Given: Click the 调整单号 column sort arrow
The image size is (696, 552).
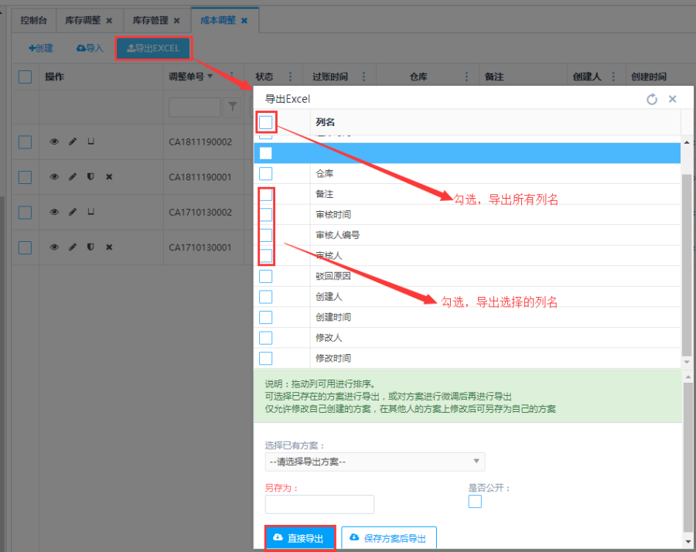Looking at the screenshot, I should (x=210, y=77).
